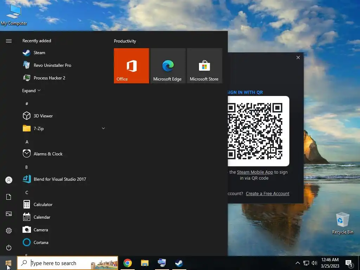360x270 pixels.
Task: Select the My Computer desktop icon
Action: 14,15
